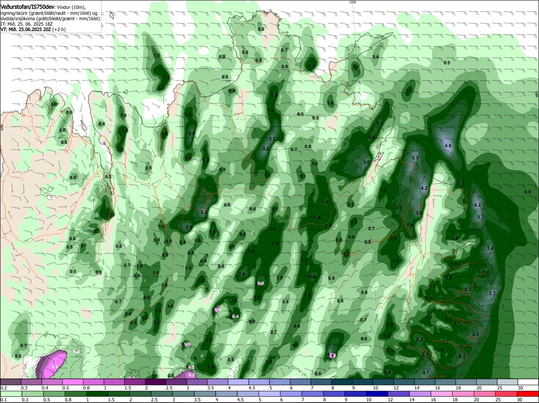Click the 3.4 precipitation value on the map
Viewport: 539px width, 403px height.
pyautogui.click(x=490, y=249)
